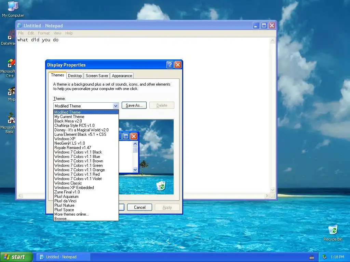
Task: Select Plus! Nature theme
Action: tap(86, 205)
